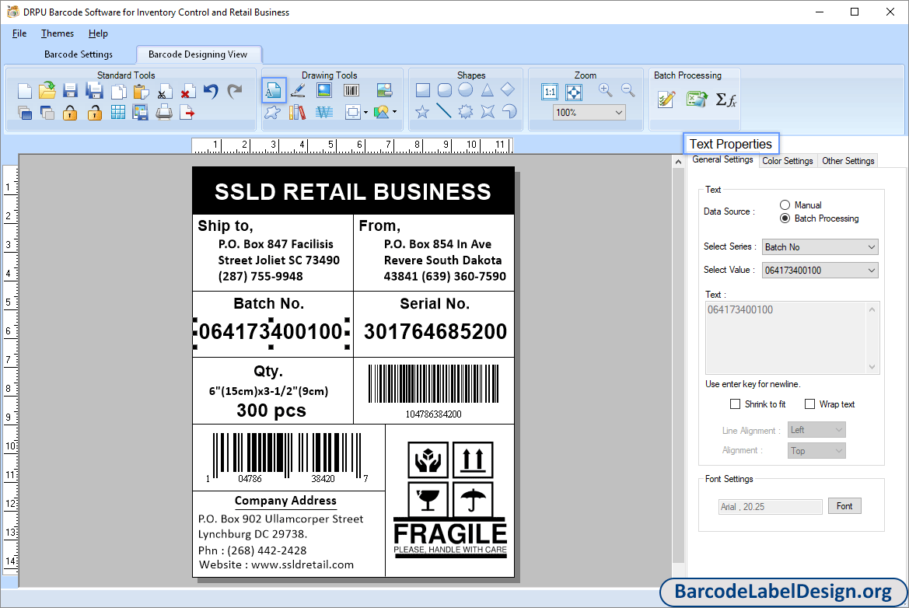Click the canvas scrollbar up arrow

[678, 162]
